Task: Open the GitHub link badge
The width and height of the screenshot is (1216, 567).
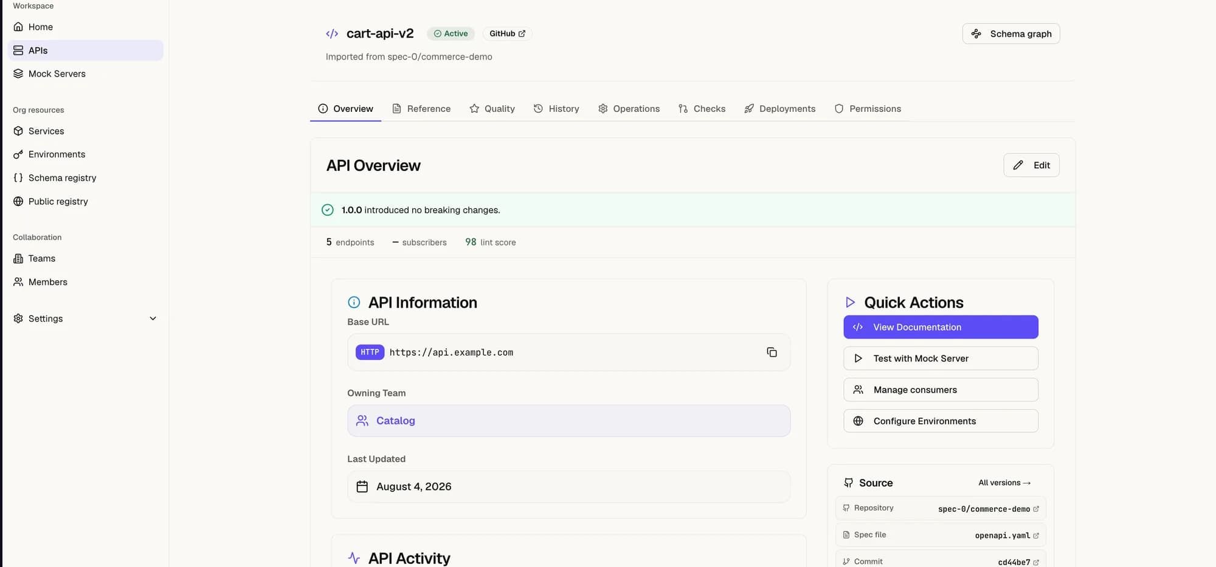Action: tap(507, 34)
